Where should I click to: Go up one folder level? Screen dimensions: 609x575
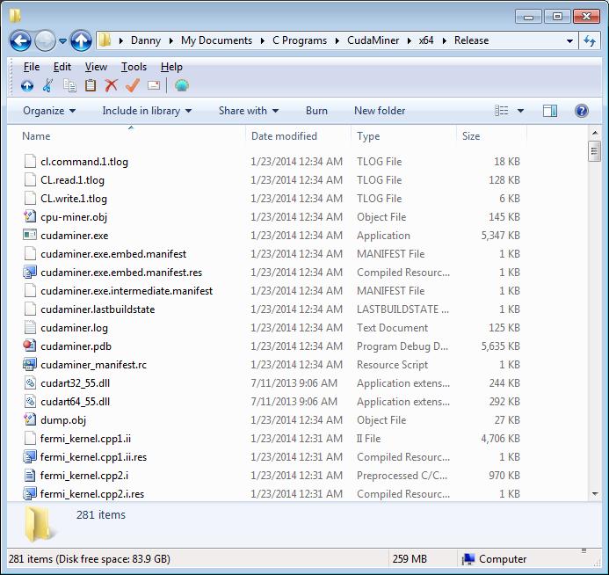tap(81, 40)
